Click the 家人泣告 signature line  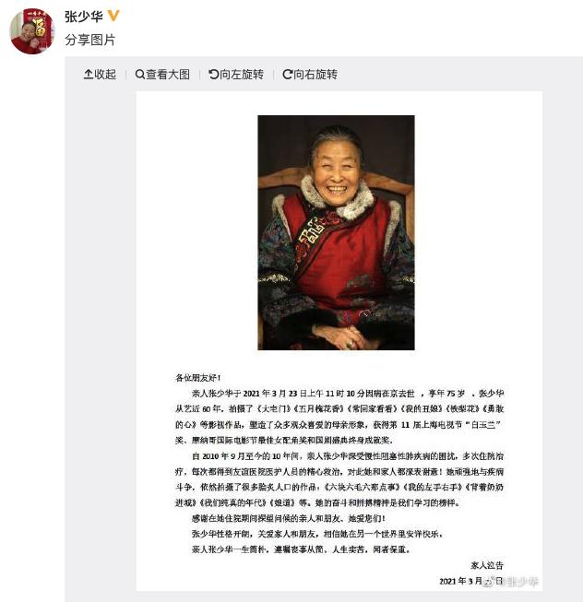point(486,565)
